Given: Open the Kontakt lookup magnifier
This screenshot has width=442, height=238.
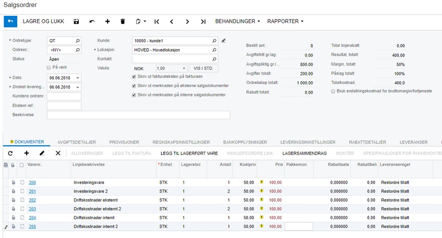Looking at the screenshot, I should pos(214,59).
